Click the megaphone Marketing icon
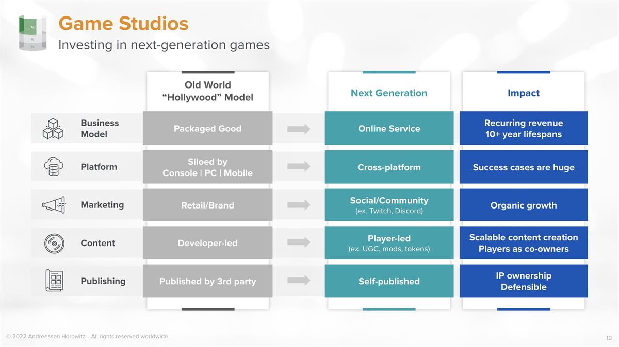The height and width of the screenshot is (347, 619). click(x=53, y=205)
